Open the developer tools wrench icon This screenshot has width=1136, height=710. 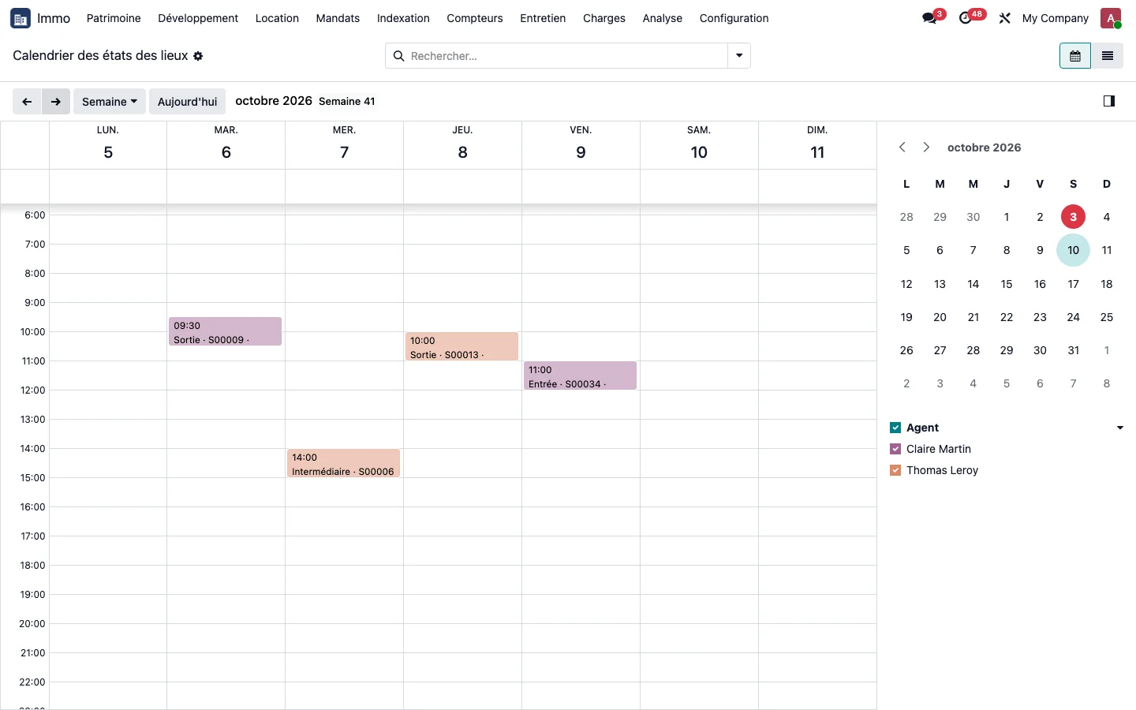[x=1004, y=18]
